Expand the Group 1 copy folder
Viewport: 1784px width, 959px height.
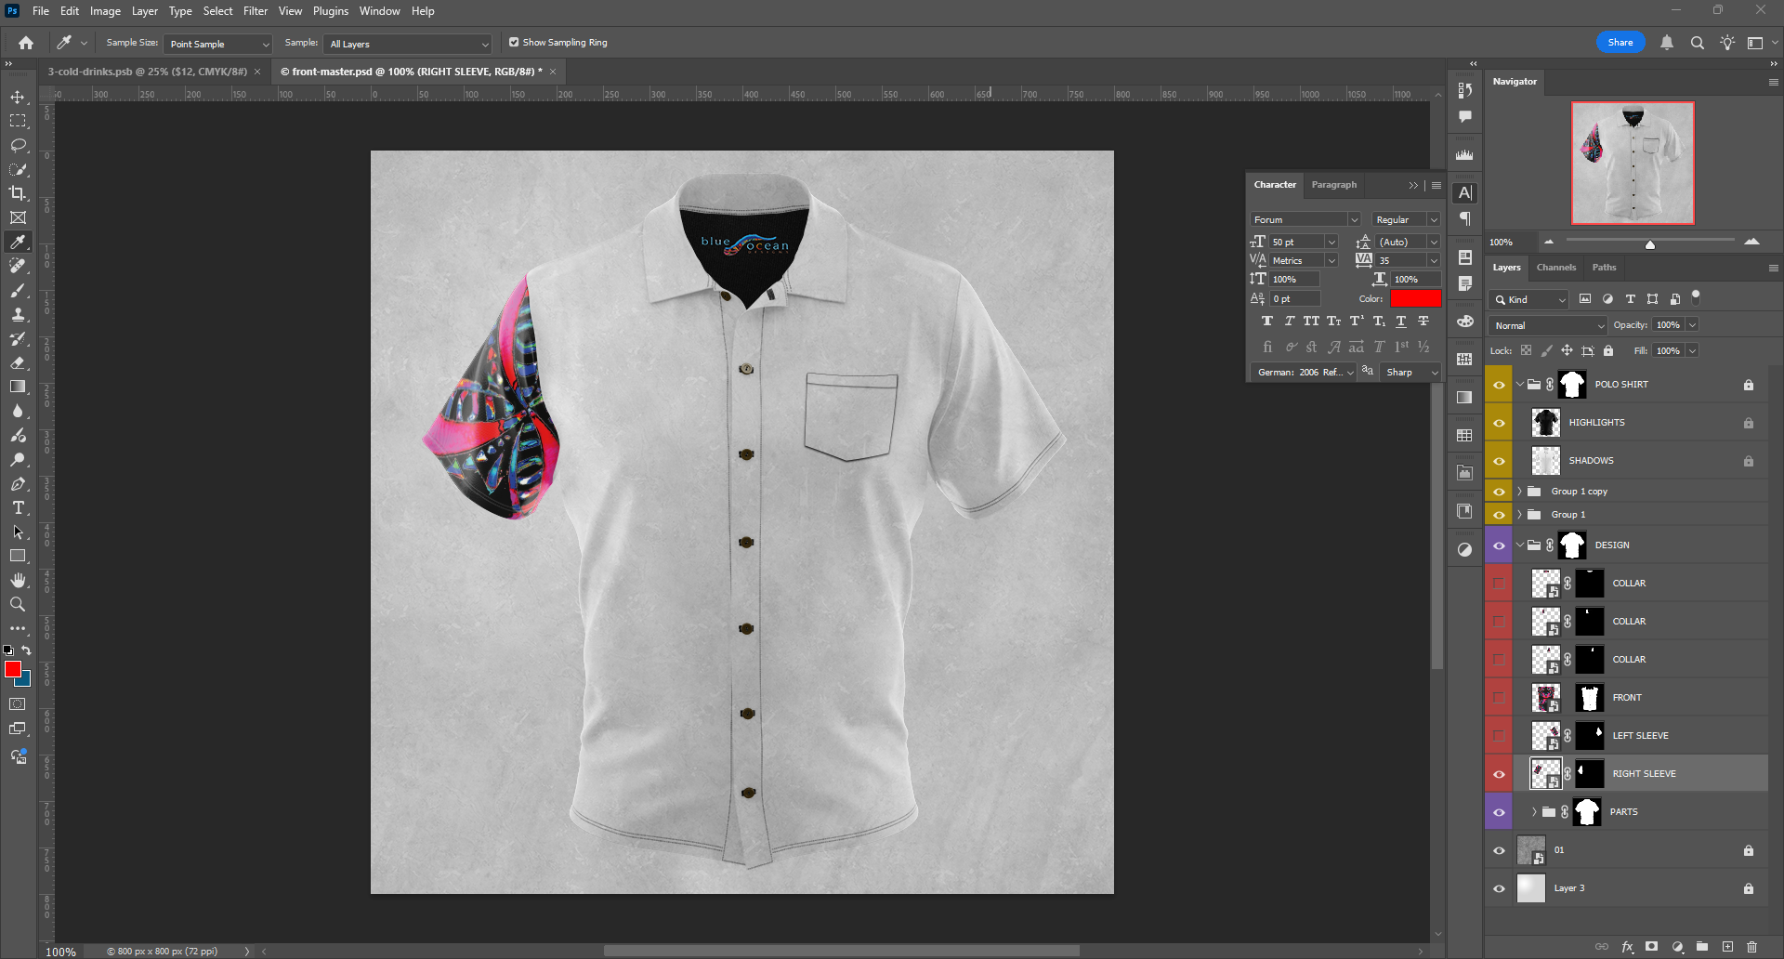coord(1520,492)
